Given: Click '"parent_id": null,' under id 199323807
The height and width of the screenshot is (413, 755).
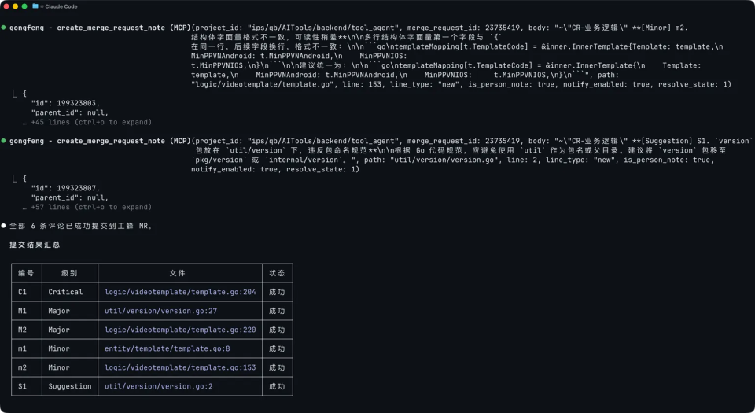Looking at the screenshot, I should tap(70, 197).
